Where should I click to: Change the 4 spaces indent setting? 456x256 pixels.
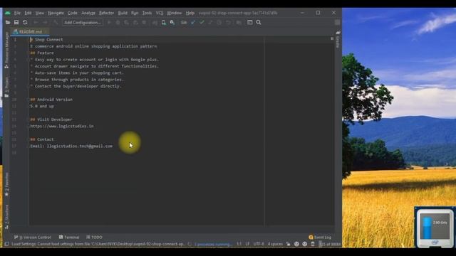click(275, 244)
